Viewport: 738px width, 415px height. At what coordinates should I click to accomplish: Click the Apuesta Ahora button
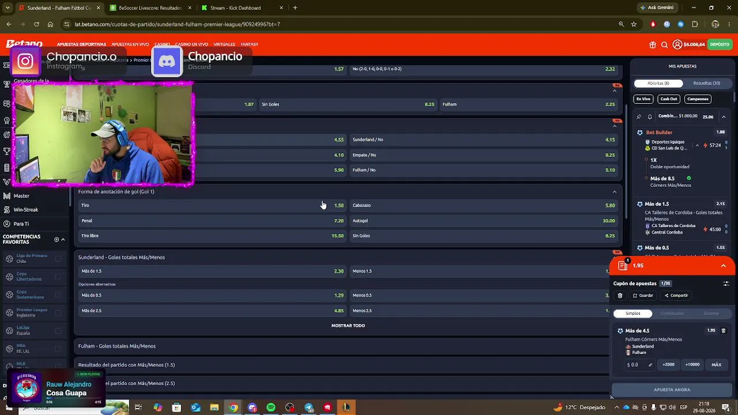672,390
